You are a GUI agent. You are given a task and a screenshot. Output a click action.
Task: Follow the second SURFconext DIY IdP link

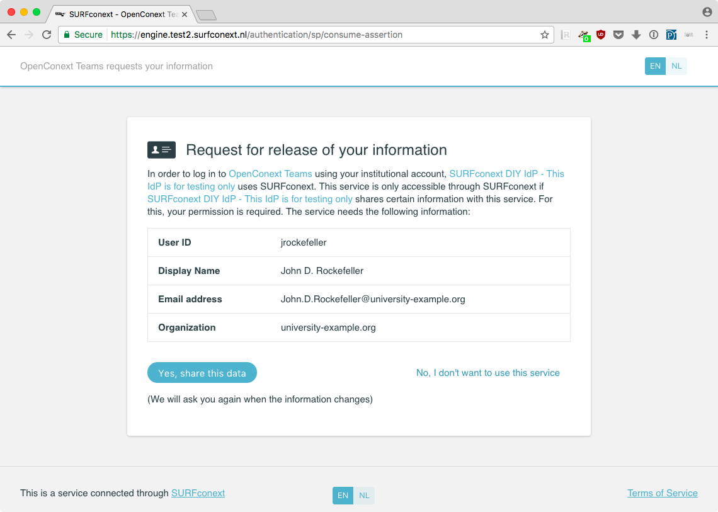[x=250, y=199]
